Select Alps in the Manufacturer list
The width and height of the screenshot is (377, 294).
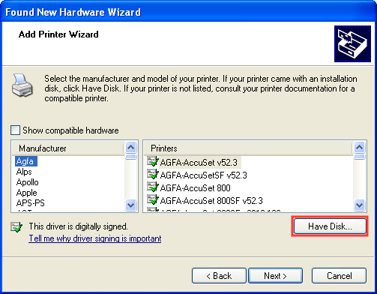coord(24,172)
